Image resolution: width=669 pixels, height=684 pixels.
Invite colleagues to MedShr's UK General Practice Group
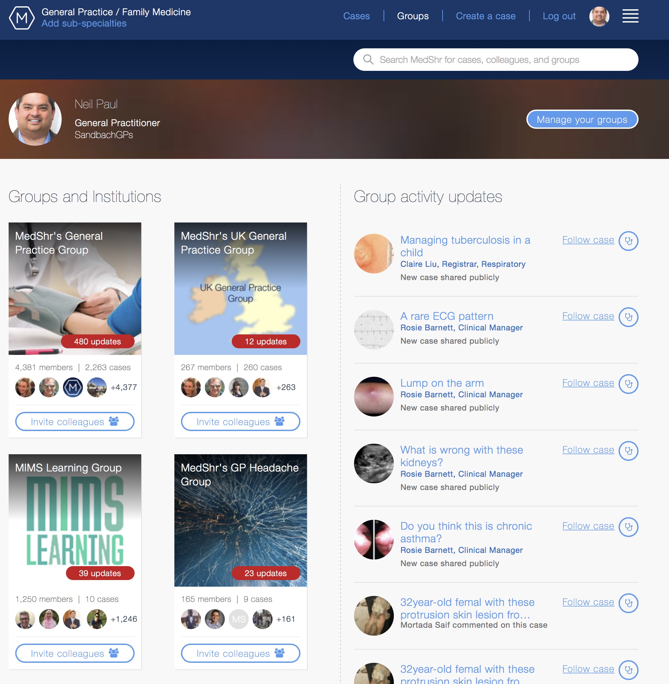241,421
